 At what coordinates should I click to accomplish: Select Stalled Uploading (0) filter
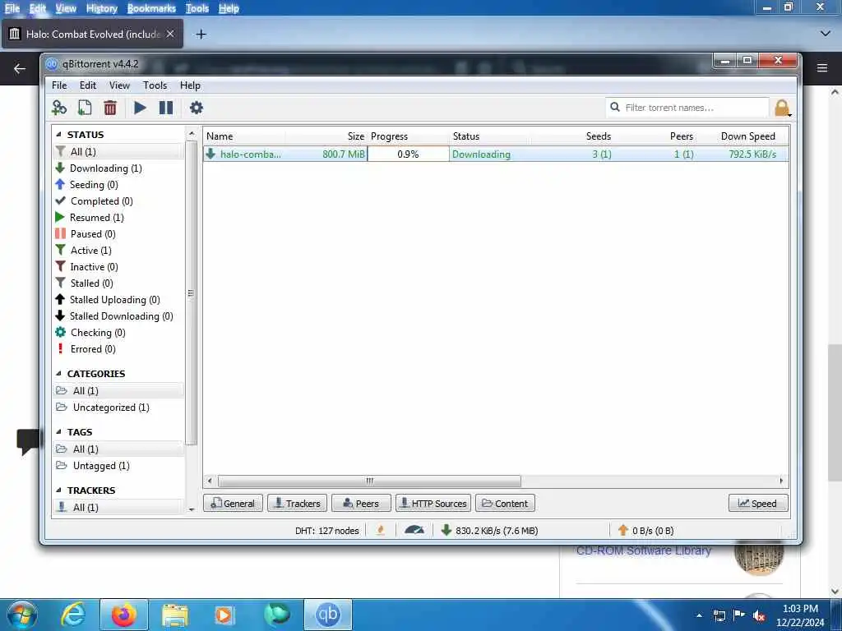tap(115, 300)
